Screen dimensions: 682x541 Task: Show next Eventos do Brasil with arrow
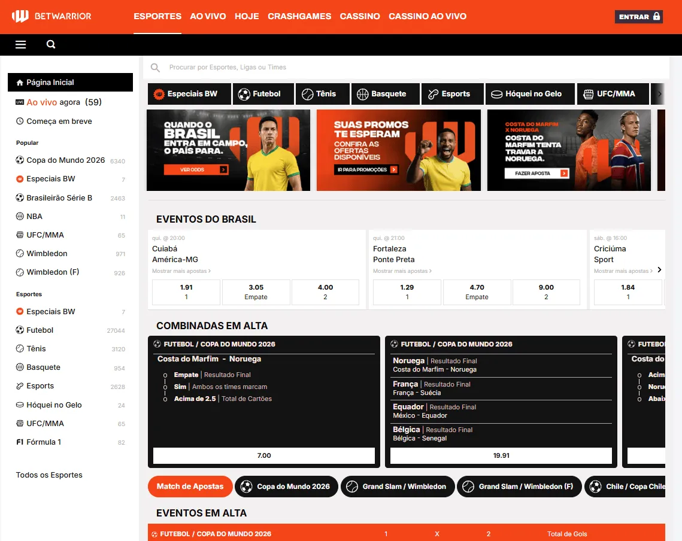coord(659,270)
